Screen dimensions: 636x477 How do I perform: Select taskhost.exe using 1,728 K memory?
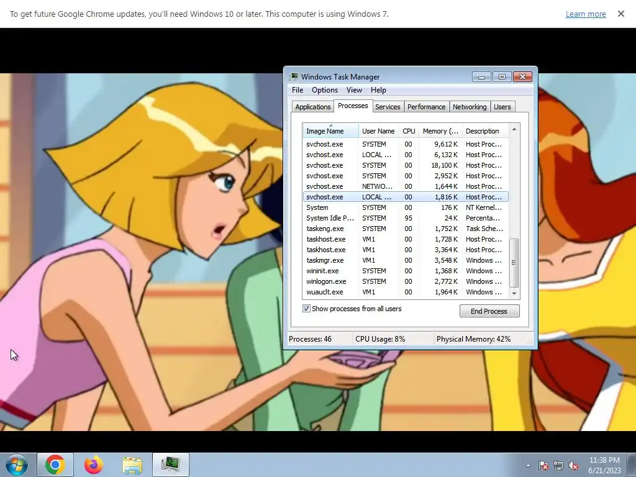coord(406,239)
